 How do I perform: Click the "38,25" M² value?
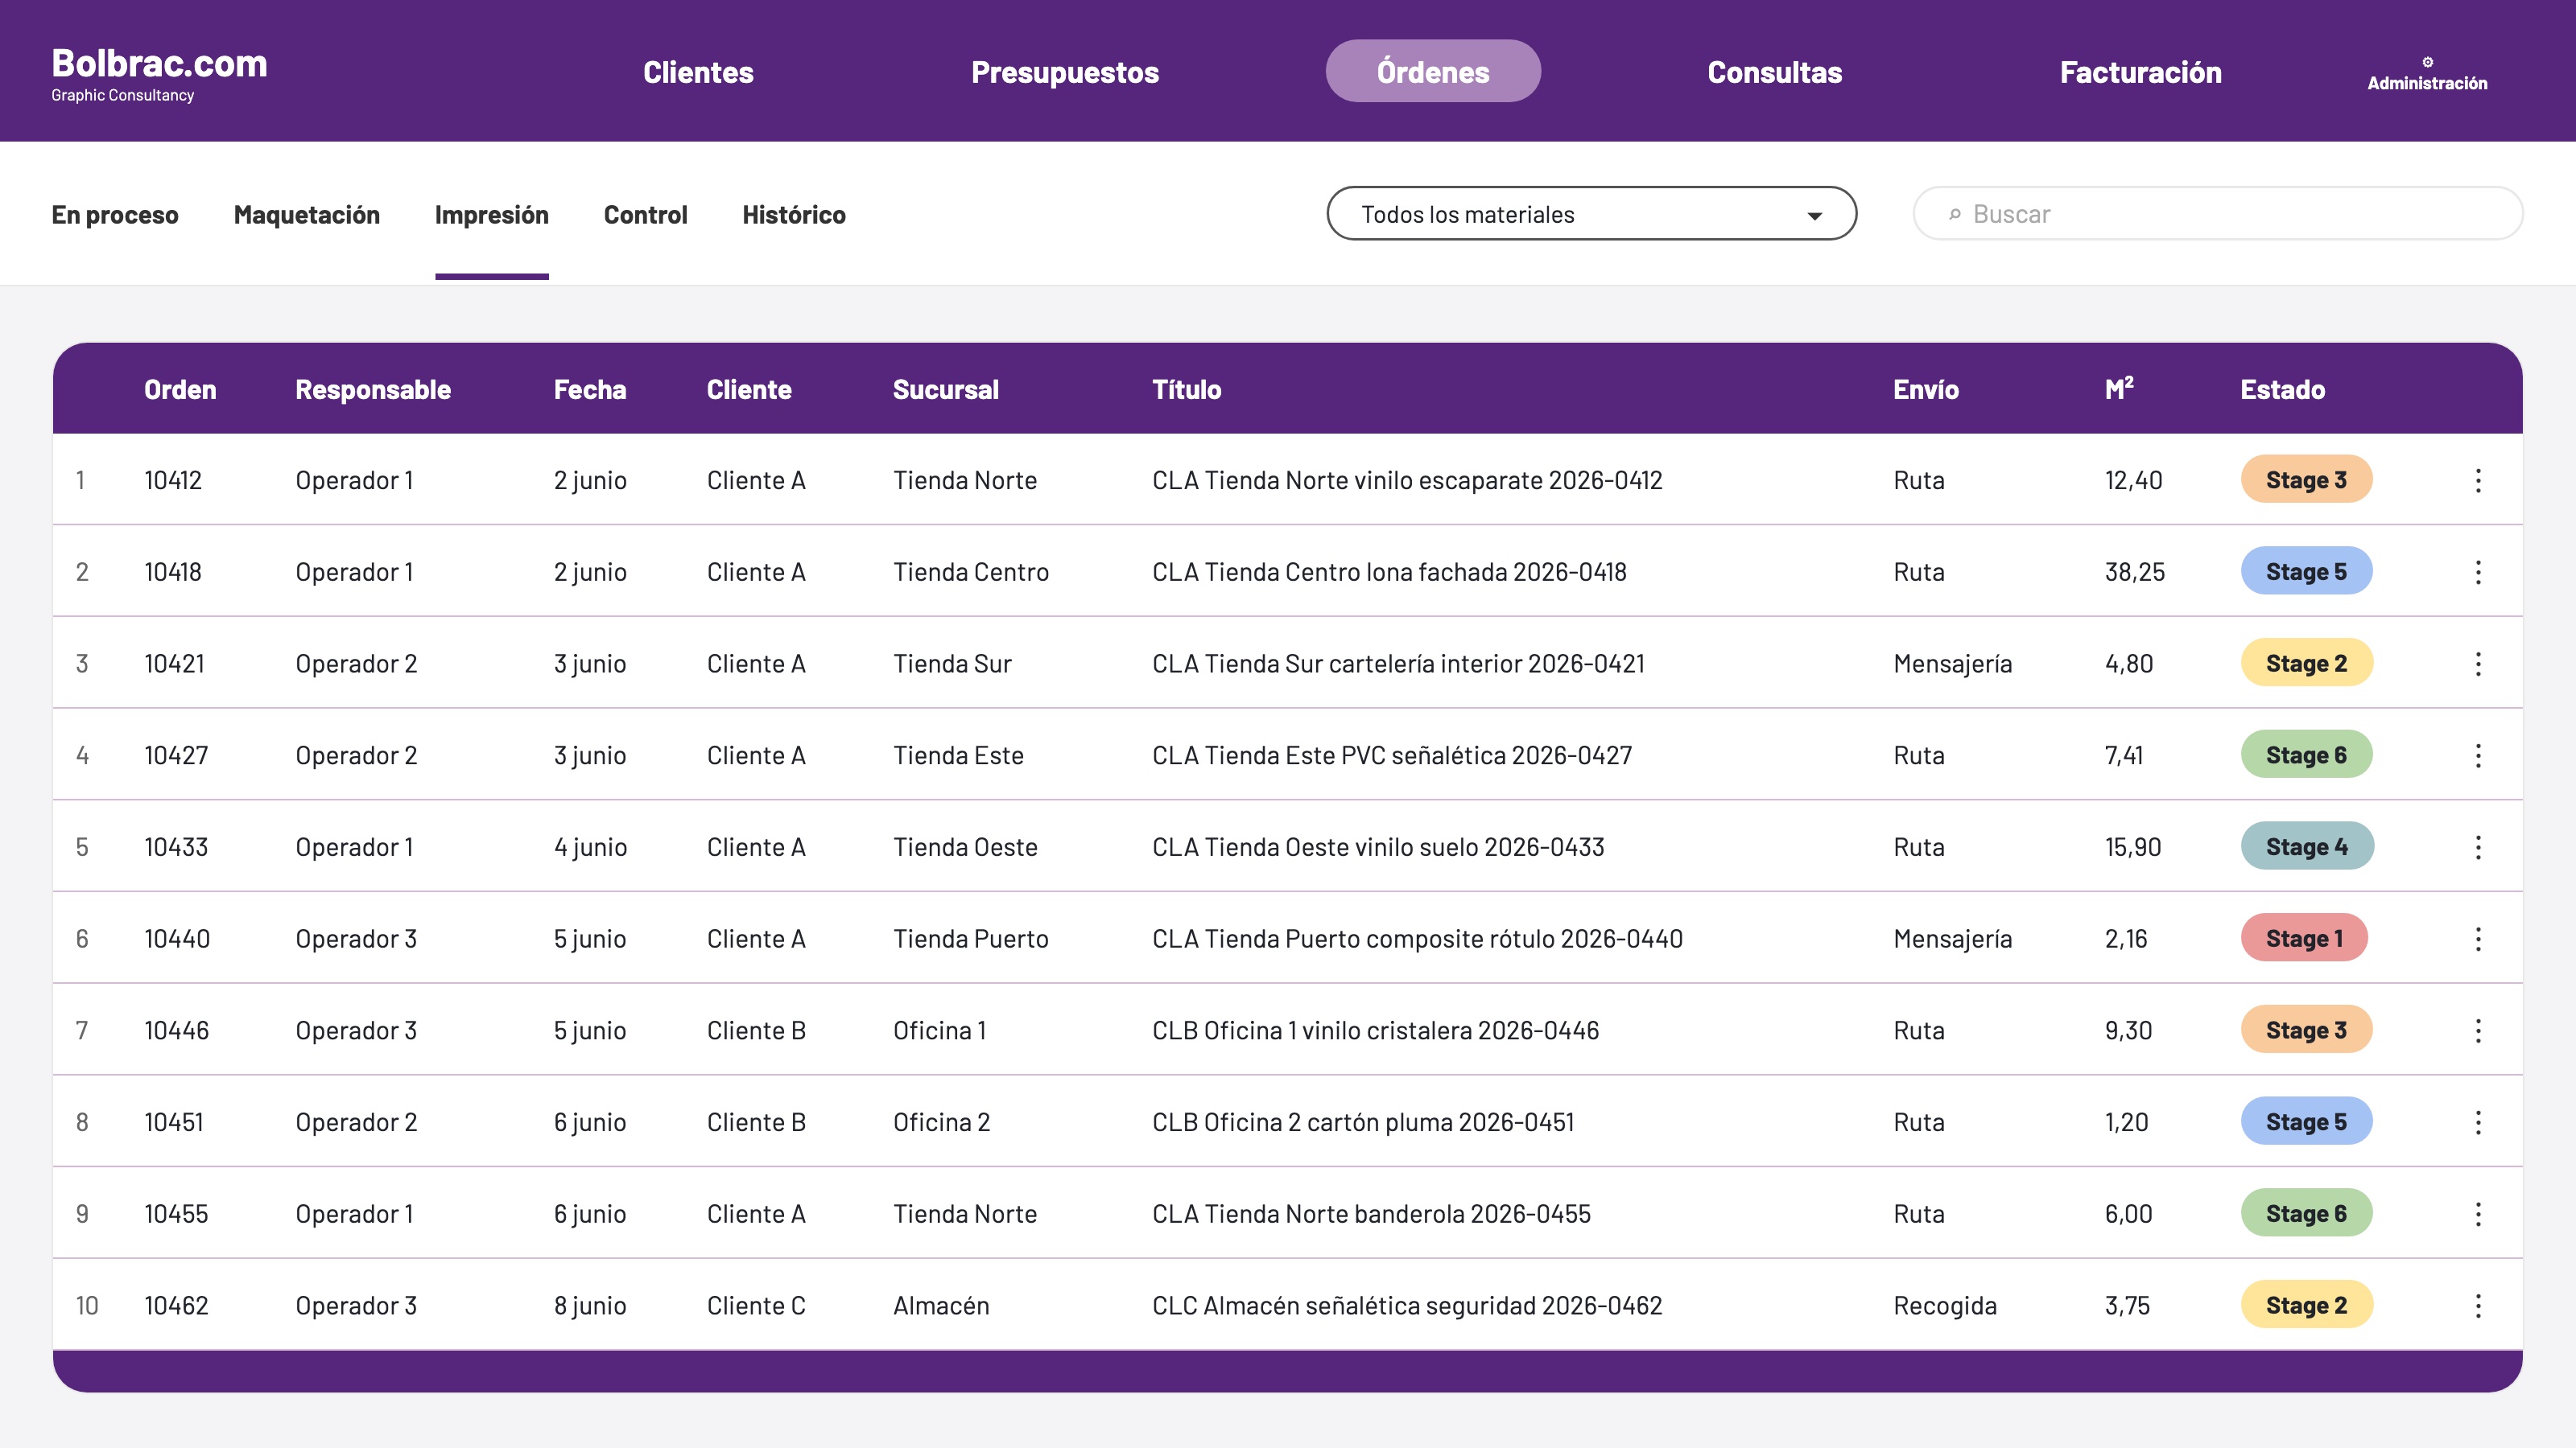coord(2134,573)
